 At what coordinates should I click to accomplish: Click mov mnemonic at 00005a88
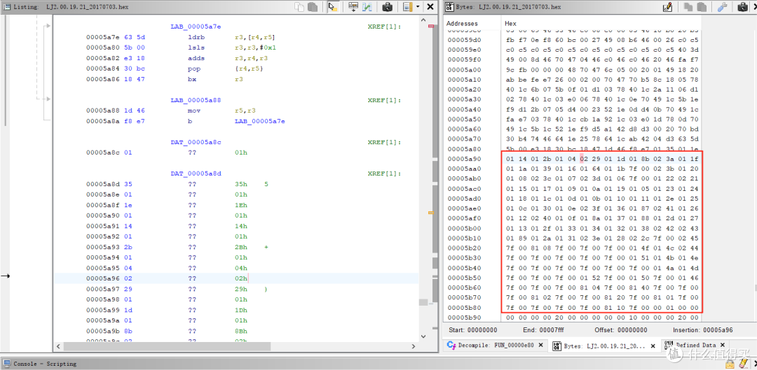coord(193,111)
